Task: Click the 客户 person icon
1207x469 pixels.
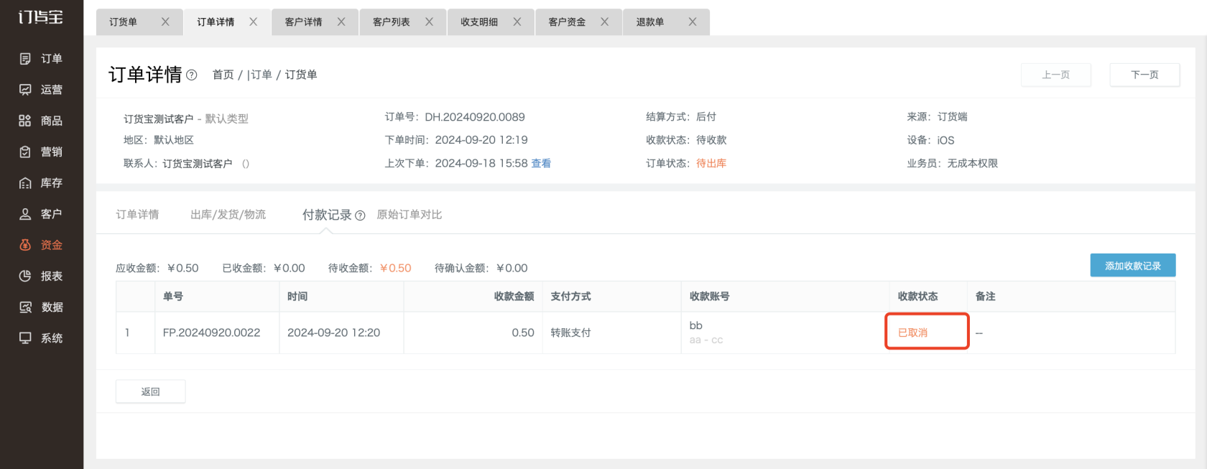Action: click(25, 214)
